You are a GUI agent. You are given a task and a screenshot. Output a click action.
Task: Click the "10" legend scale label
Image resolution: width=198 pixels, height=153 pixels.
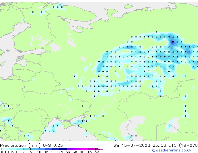(39, 152)
